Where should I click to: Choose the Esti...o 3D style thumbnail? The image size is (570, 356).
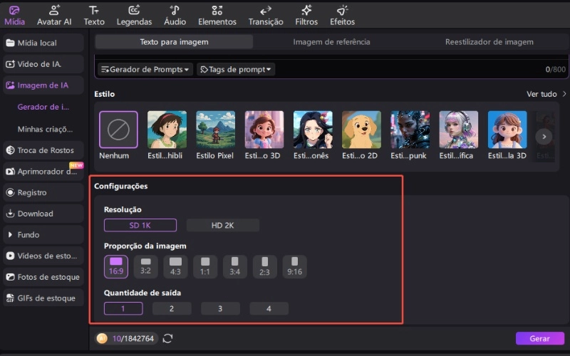point(264,130)
